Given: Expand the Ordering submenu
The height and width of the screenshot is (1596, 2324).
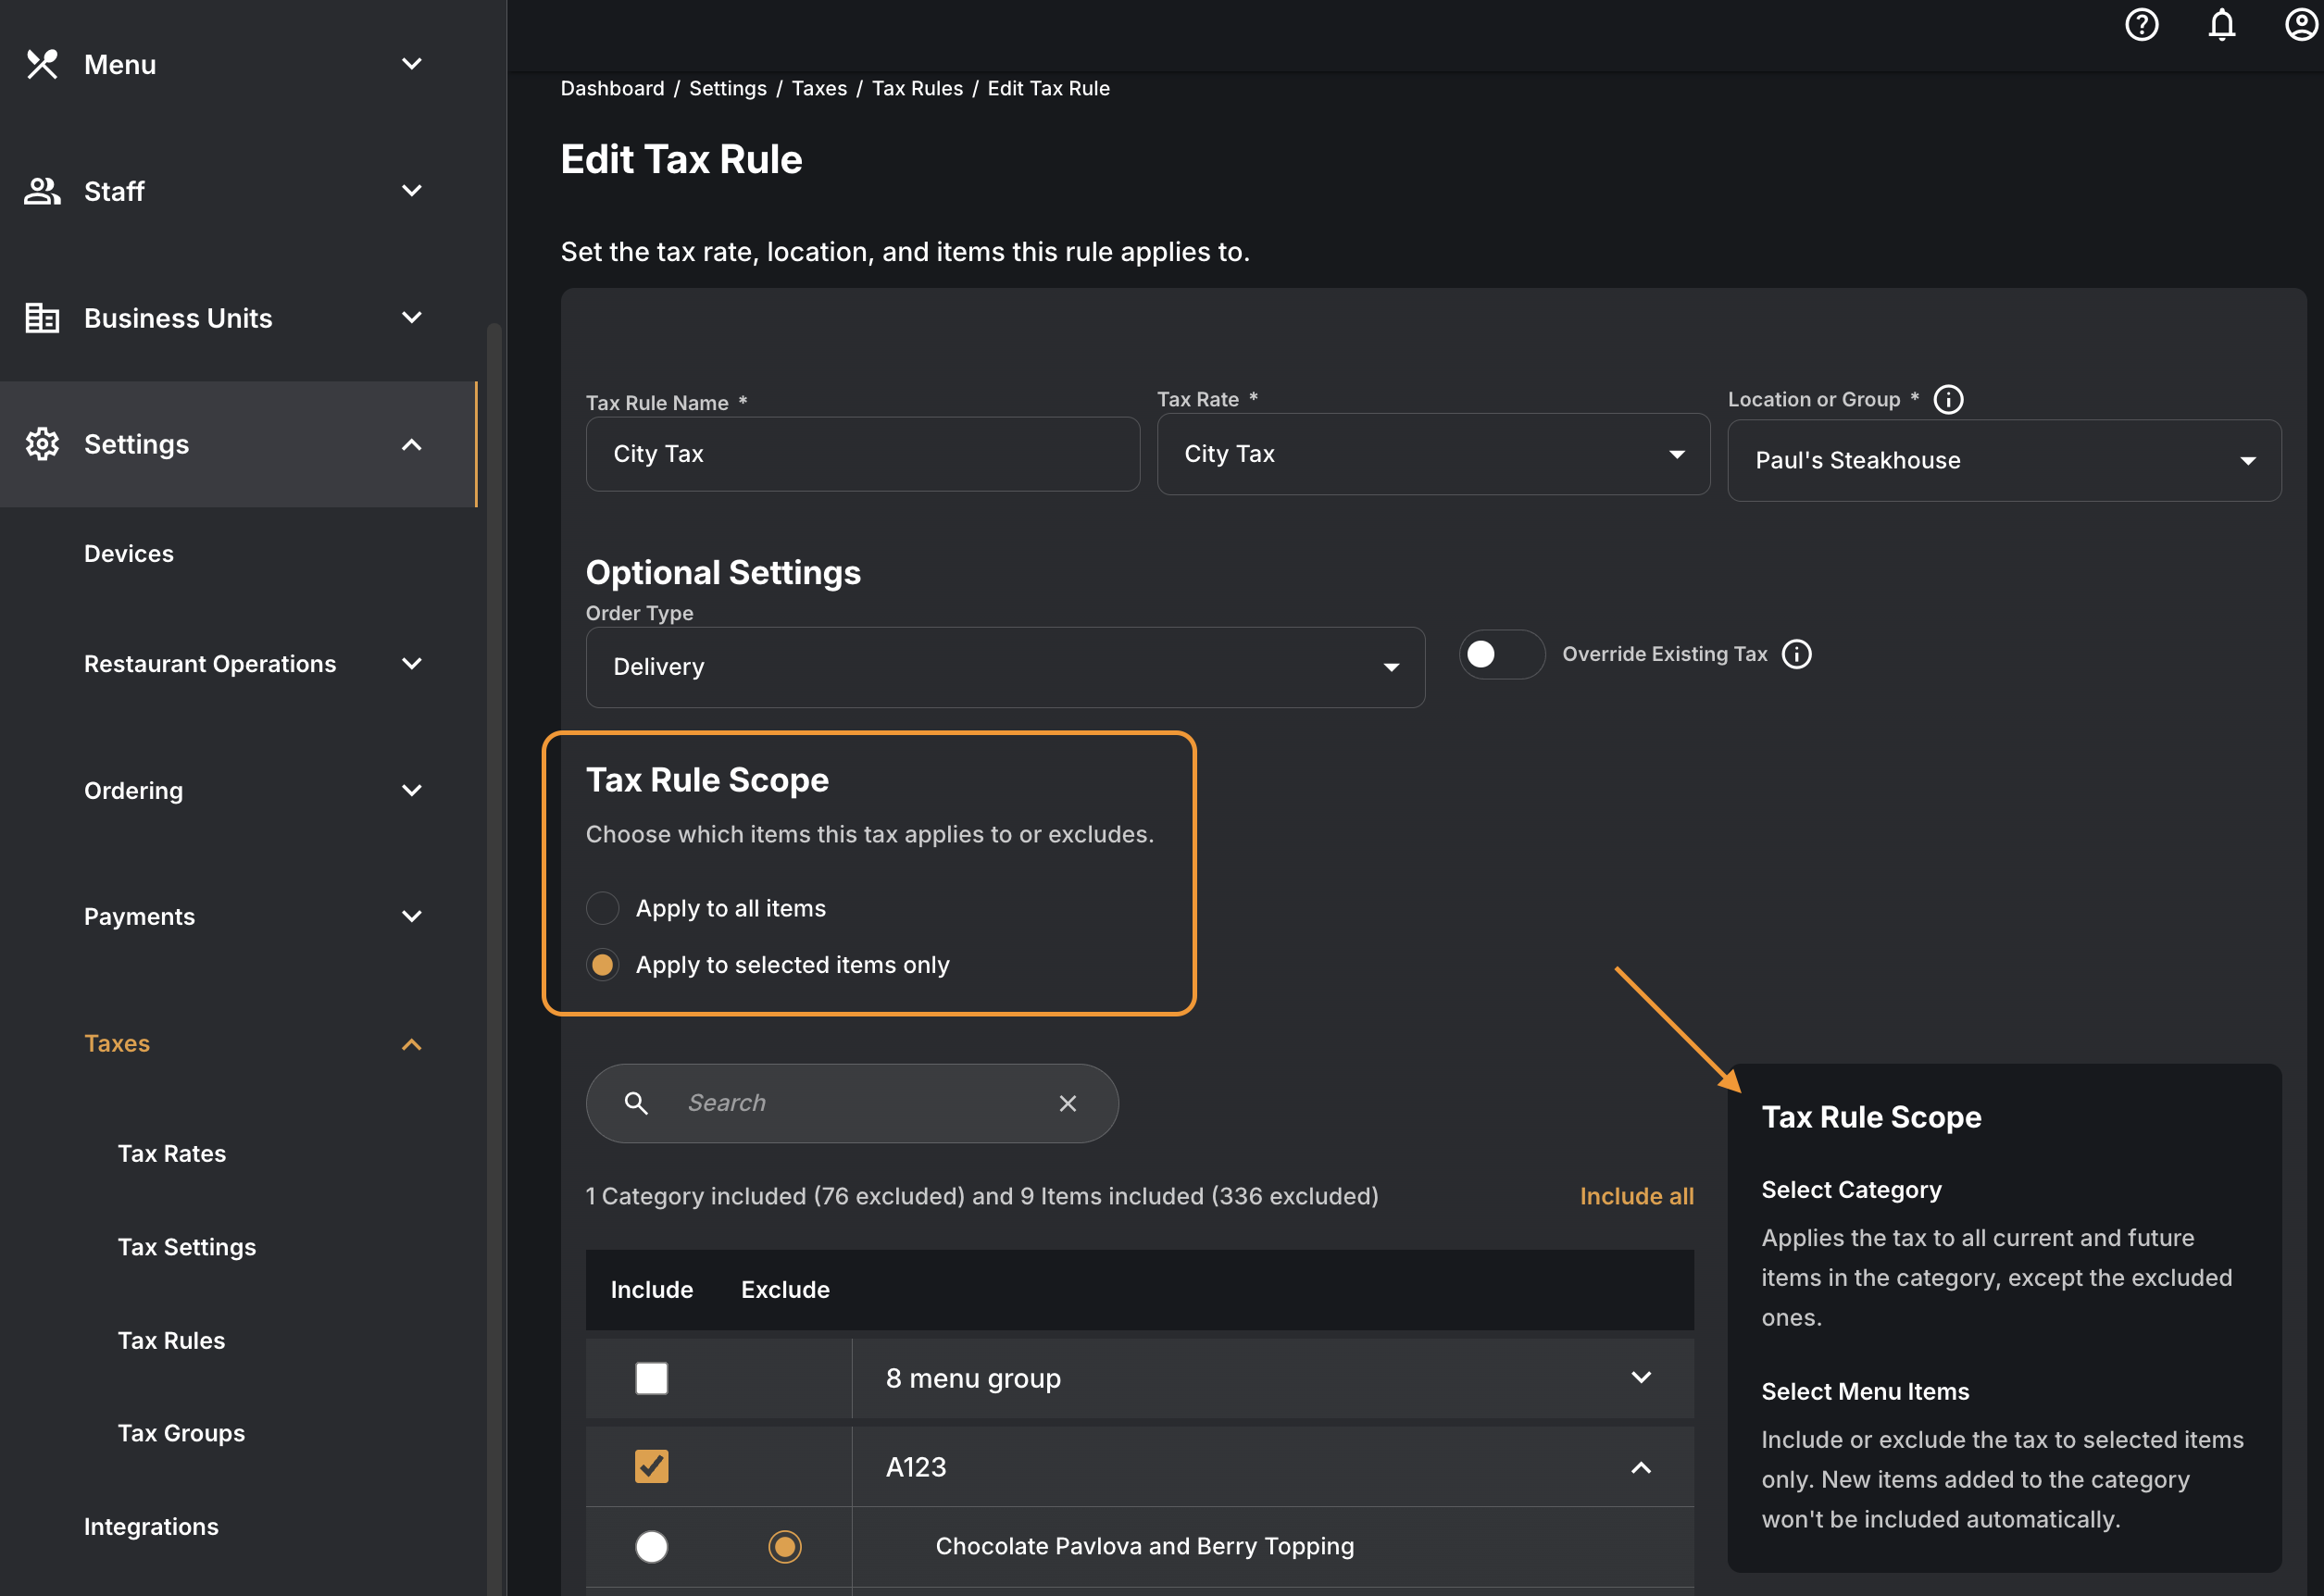Looking at the screenshot, I should tap(411, 791).
